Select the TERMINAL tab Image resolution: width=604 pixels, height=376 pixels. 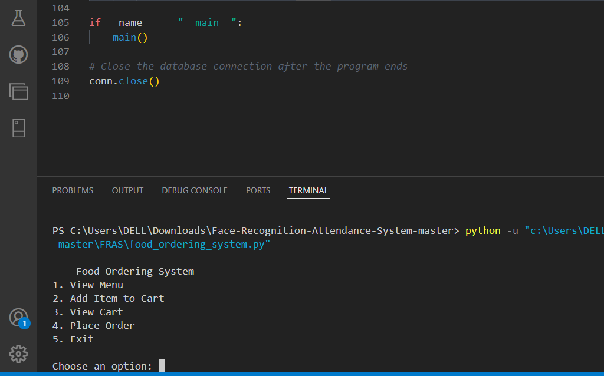click(308, 190)
